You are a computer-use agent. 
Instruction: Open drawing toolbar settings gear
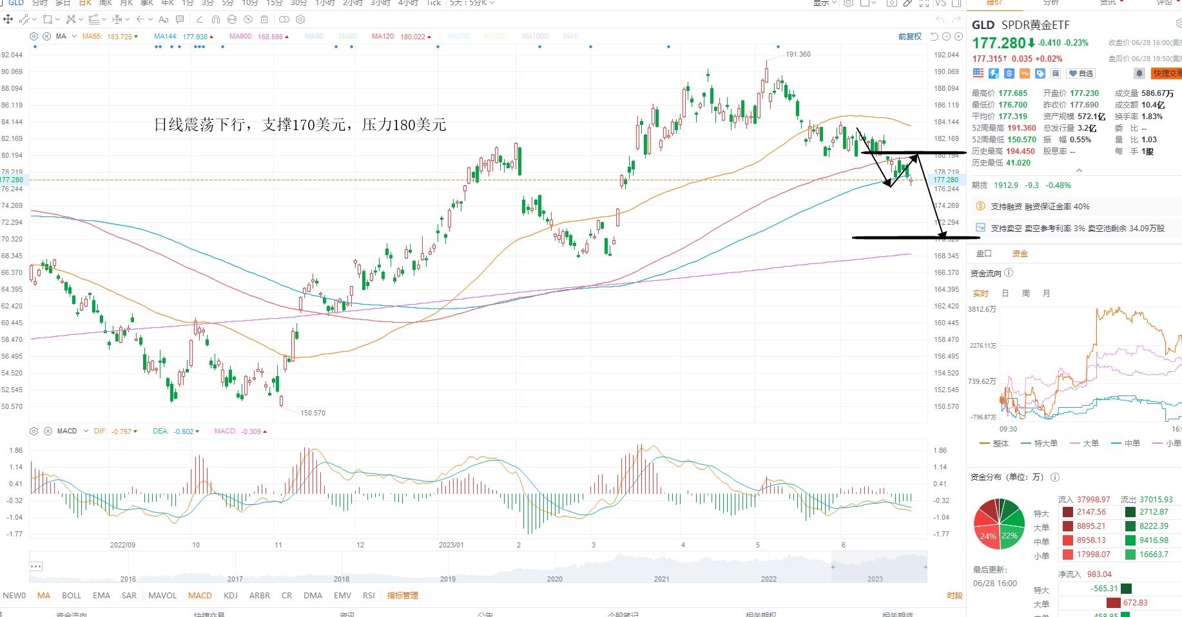[x=300, y=19]
